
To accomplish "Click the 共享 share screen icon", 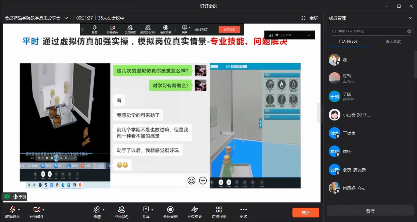I will pyautogui.click(x=146, y=210).
